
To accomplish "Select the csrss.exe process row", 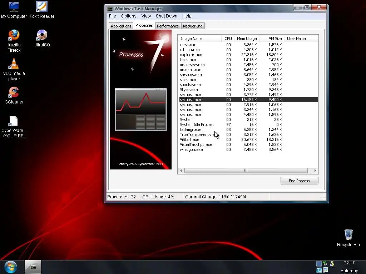I will [x=249, y=45].
